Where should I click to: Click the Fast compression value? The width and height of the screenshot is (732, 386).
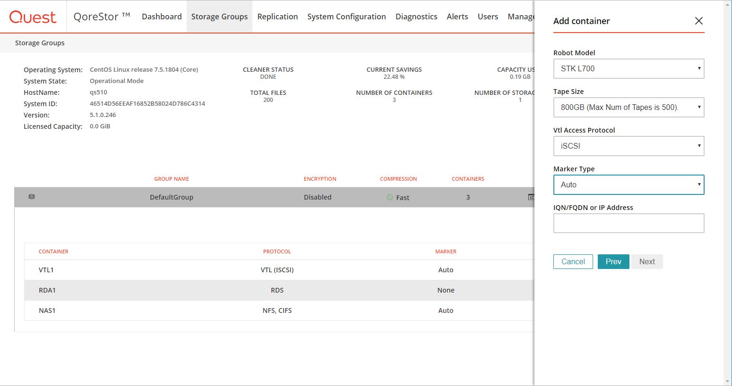[x=403, y=198]
